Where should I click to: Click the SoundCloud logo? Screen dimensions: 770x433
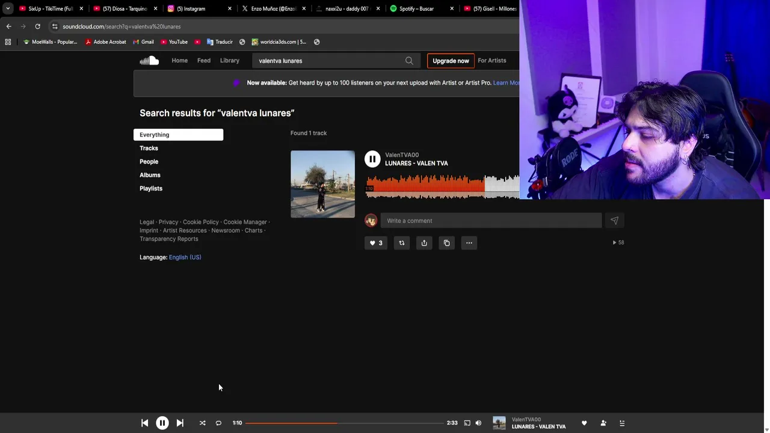pos(149,60)
